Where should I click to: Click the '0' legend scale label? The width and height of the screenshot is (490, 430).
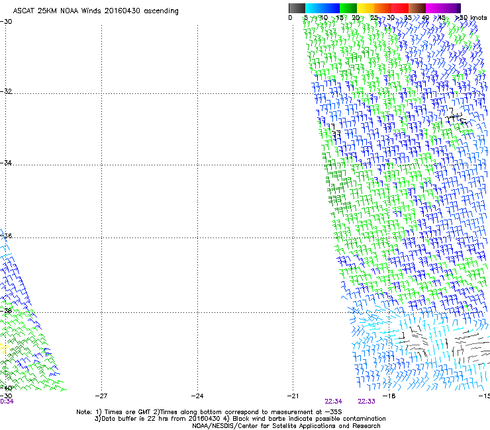tap(290, 18)
